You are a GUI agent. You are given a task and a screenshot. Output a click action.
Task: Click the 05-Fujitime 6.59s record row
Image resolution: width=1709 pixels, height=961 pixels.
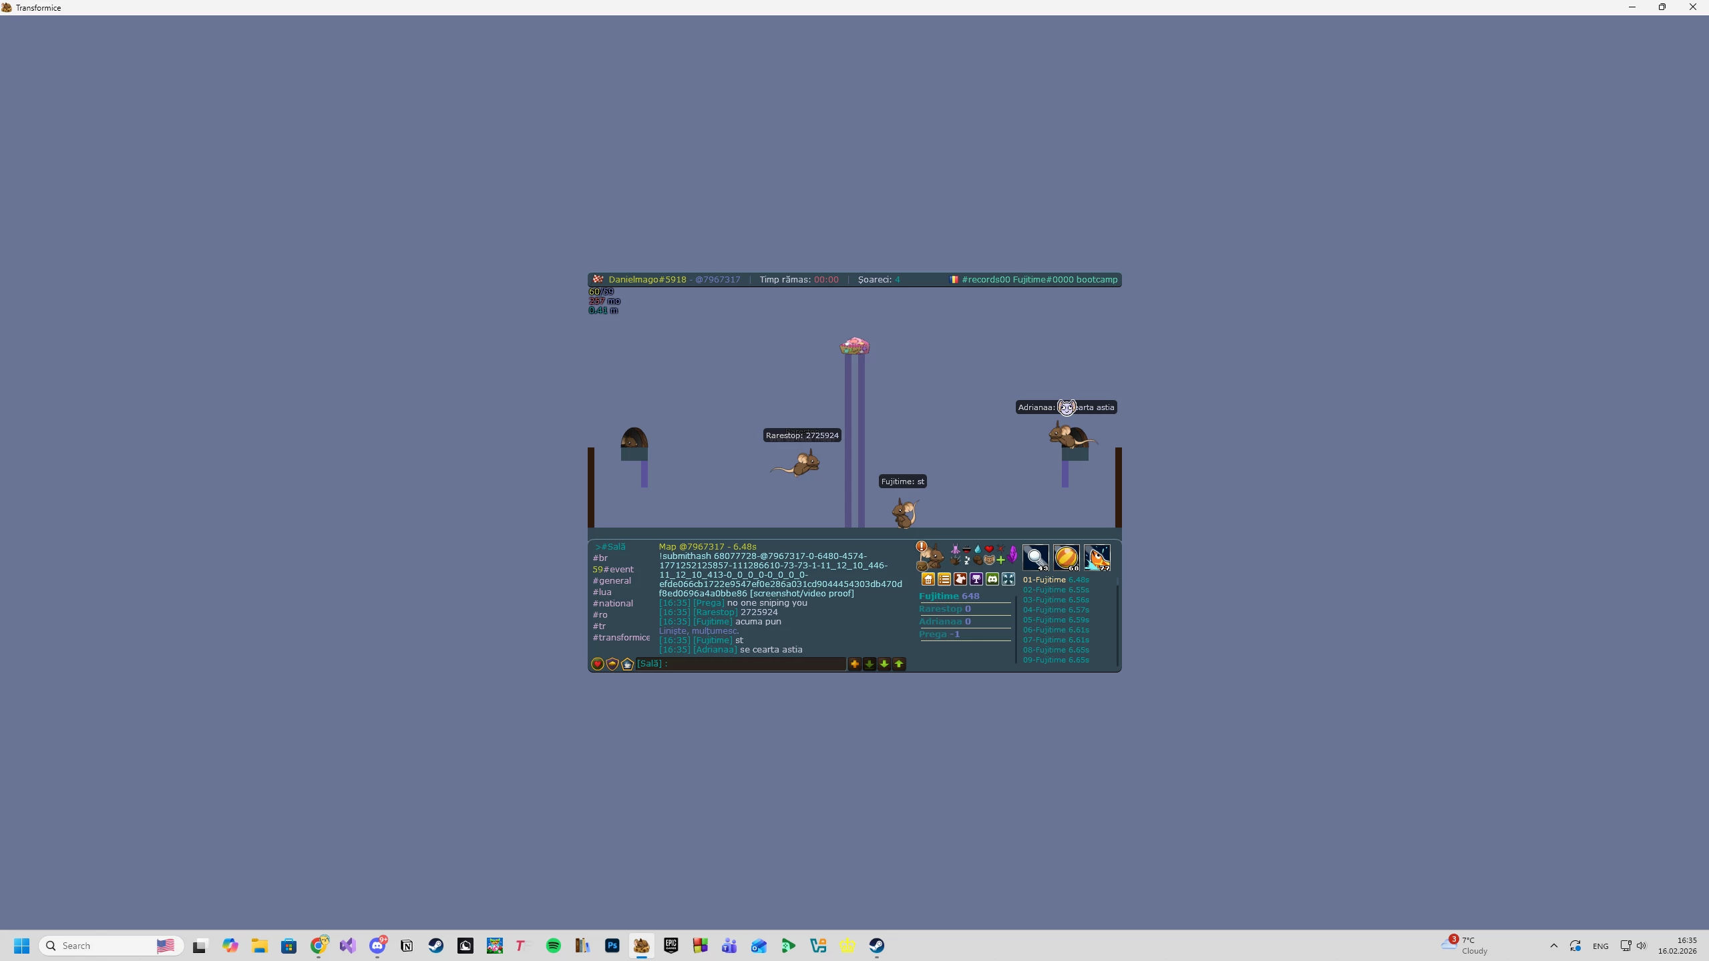[1056, 620]
